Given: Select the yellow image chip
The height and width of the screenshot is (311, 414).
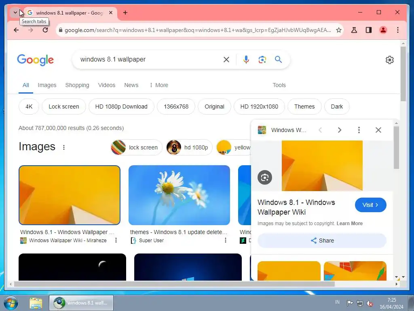Looking at the screenshot, I should coord(233,147).
